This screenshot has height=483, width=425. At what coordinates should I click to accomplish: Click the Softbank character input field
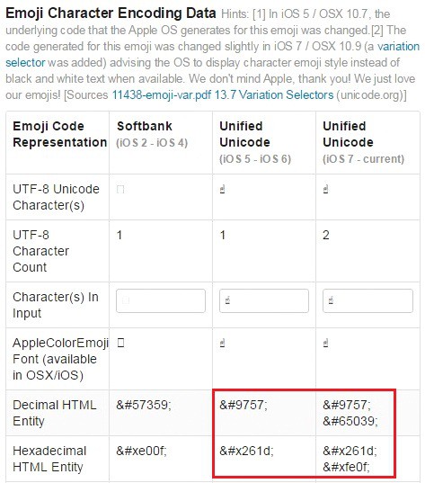tap(161, 300)
